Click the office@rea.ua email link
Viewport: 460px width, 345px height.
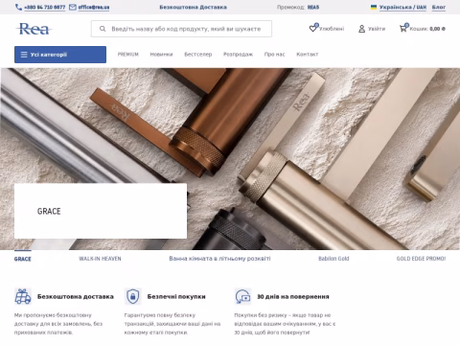pyautogui.click(x=94, y=7)
